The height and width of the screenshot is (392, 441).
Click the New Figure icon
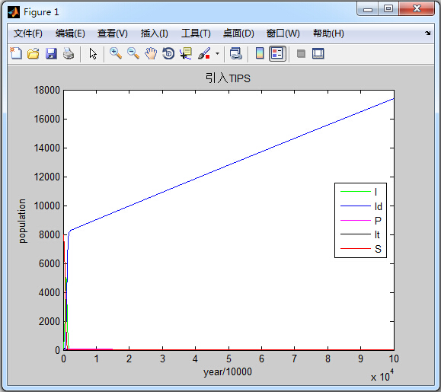16,53
